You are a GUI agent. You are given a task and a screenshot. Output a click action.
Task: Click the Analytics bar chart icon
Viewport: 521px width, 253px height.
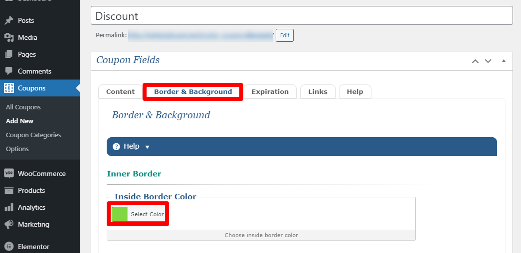(x=9, y=207)
